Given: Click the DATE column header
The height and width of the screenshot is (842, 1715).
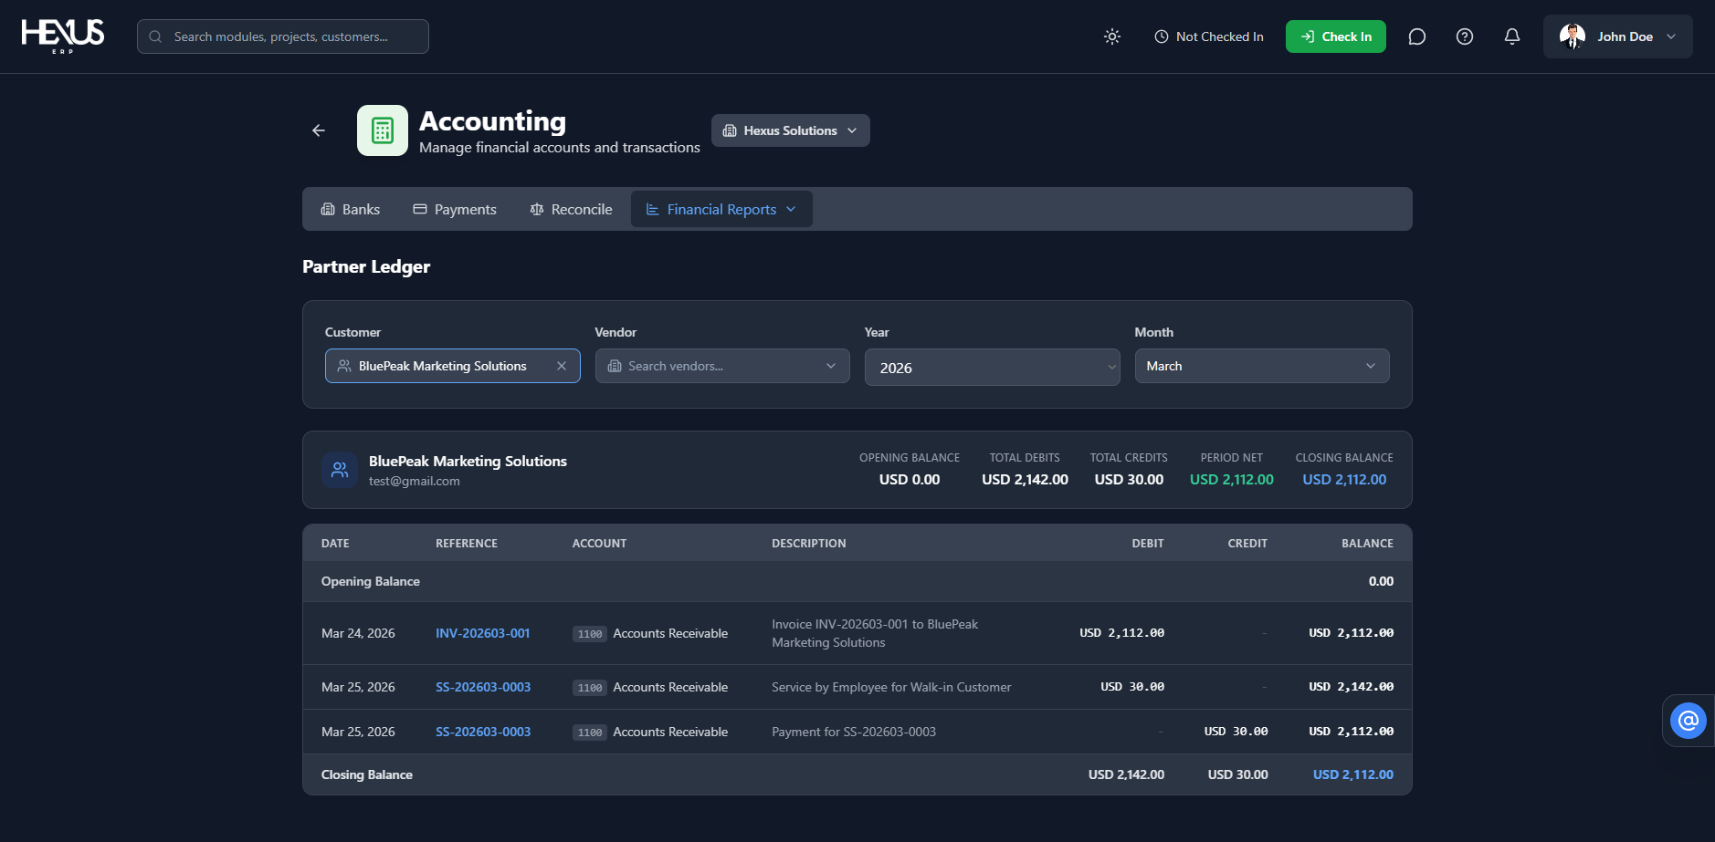Looking at the screenshot, I should [335, 543].
